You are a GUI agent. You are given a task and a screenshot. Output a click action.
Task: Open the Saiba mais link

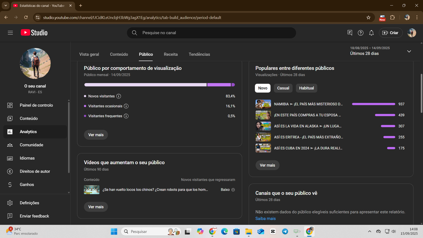click(265, 218)
